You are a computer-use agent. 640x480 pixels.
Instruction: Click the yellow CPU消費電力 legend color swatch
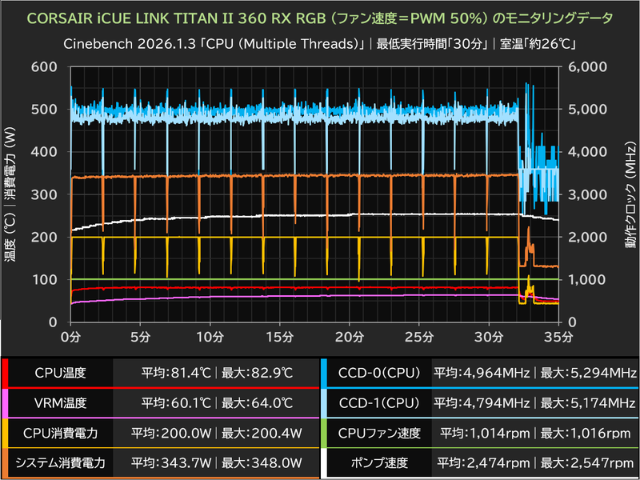tap(5, 433)
